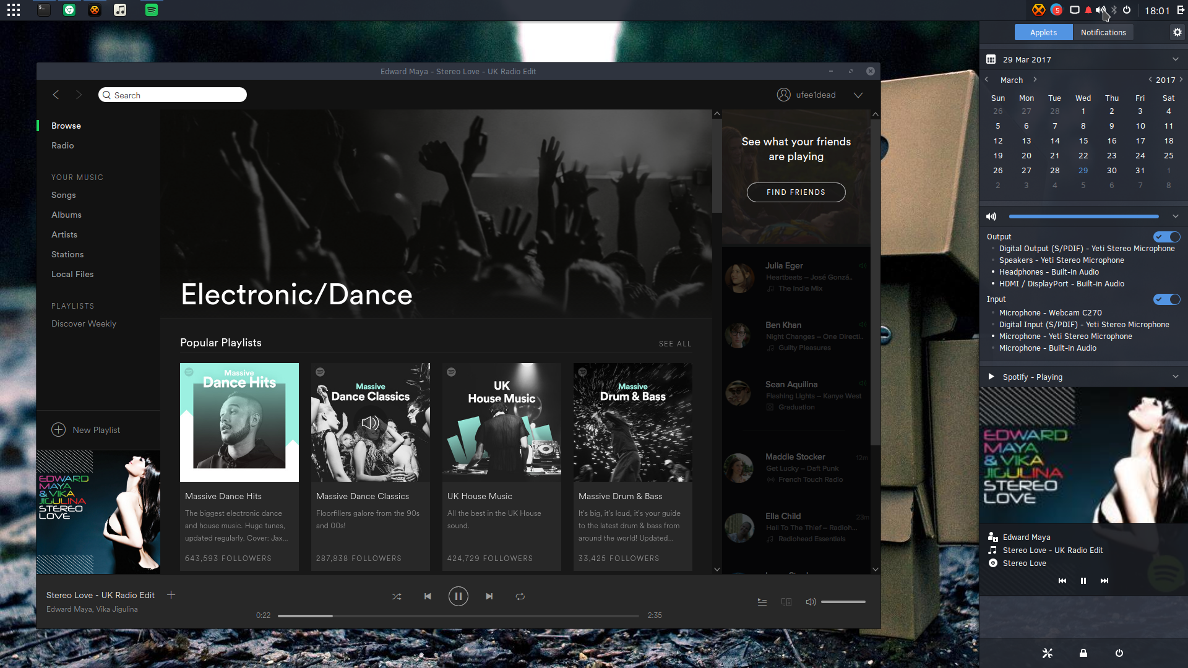Screen dimensions: 1188x668
Task: Open the UK House Music playlist cover
Action: 502,422
